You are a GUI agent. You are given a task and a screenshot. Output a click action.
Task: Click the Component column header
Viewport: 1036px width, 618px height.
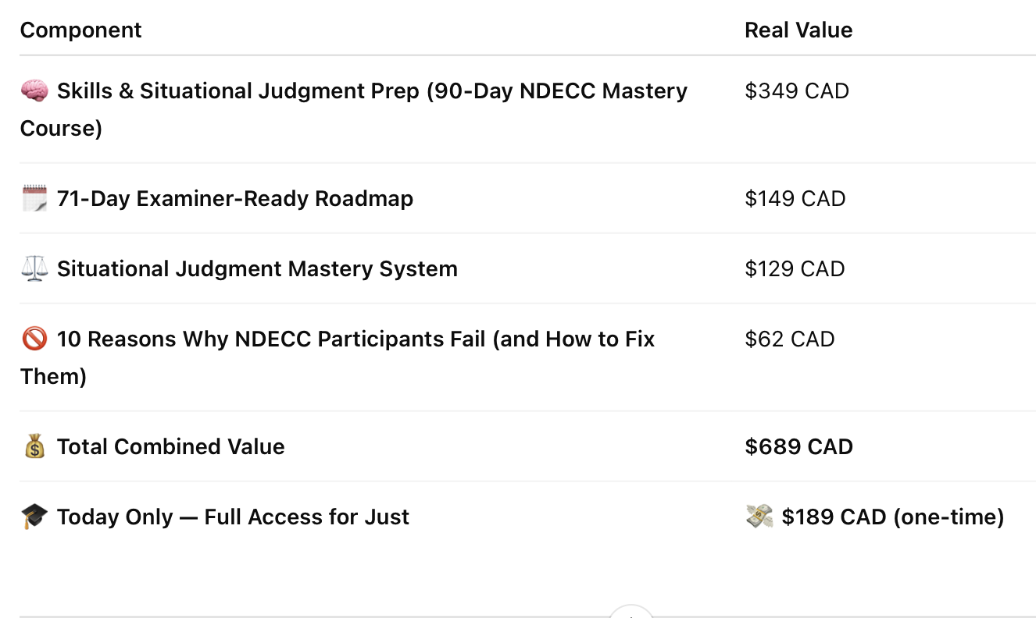[x=80, y=30]
